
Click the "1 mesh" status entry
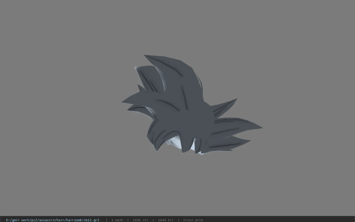(117, 220)
